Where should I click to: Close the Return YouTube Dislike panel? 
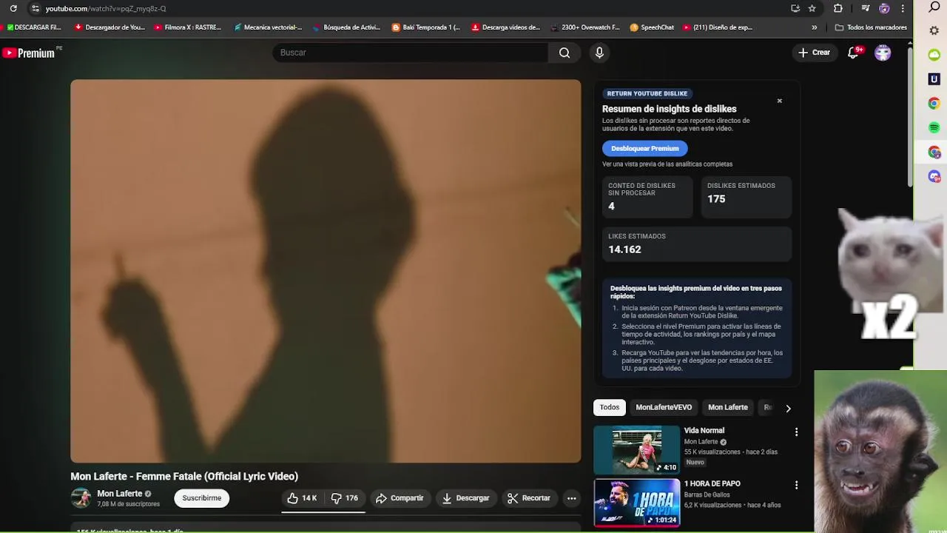click(779, 101)
